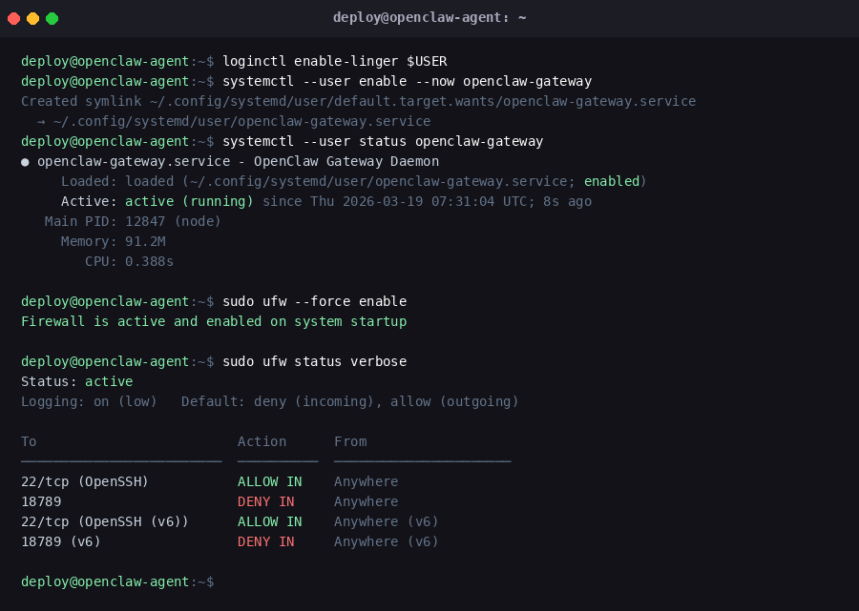
Task: Select the "22/tcp (OpenSSH (v6))" rule entry
Action: coord(105,521)
